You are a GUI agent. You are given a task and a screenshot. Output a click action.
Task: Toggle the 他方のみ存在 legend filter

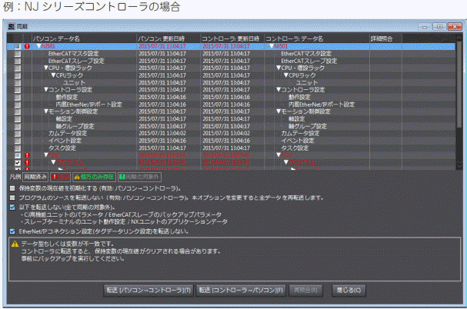coord(94,177)
